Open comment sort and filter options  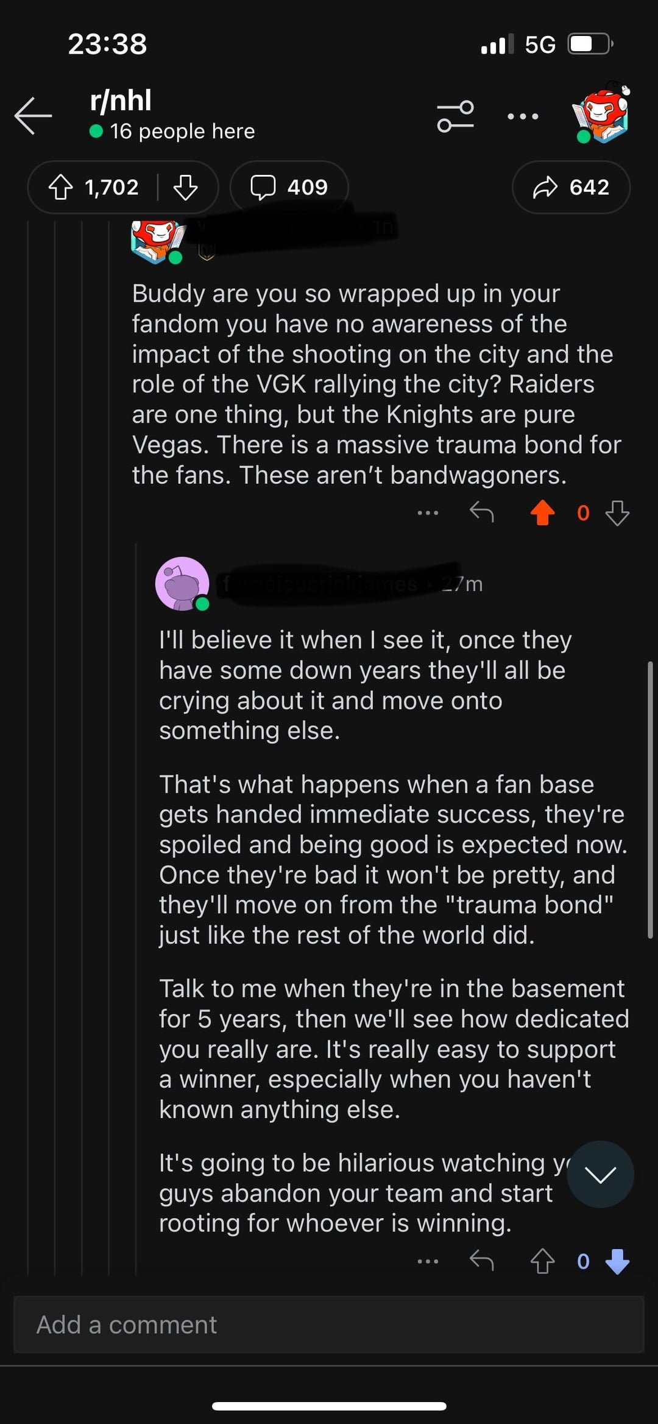(x=455, y=116)
